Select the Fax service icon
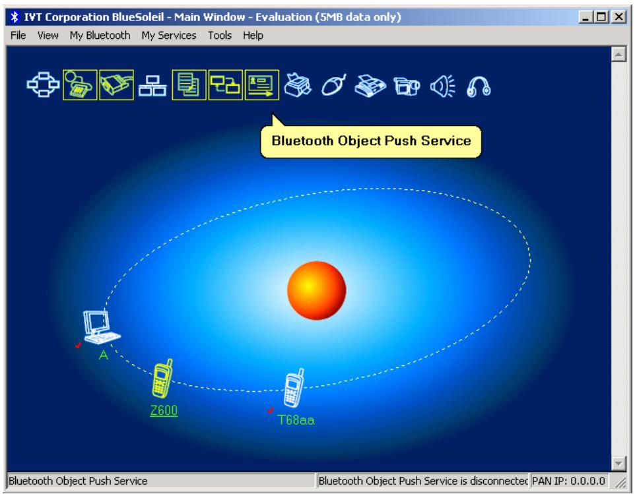635x494 pixels. (x=370, y=86)
